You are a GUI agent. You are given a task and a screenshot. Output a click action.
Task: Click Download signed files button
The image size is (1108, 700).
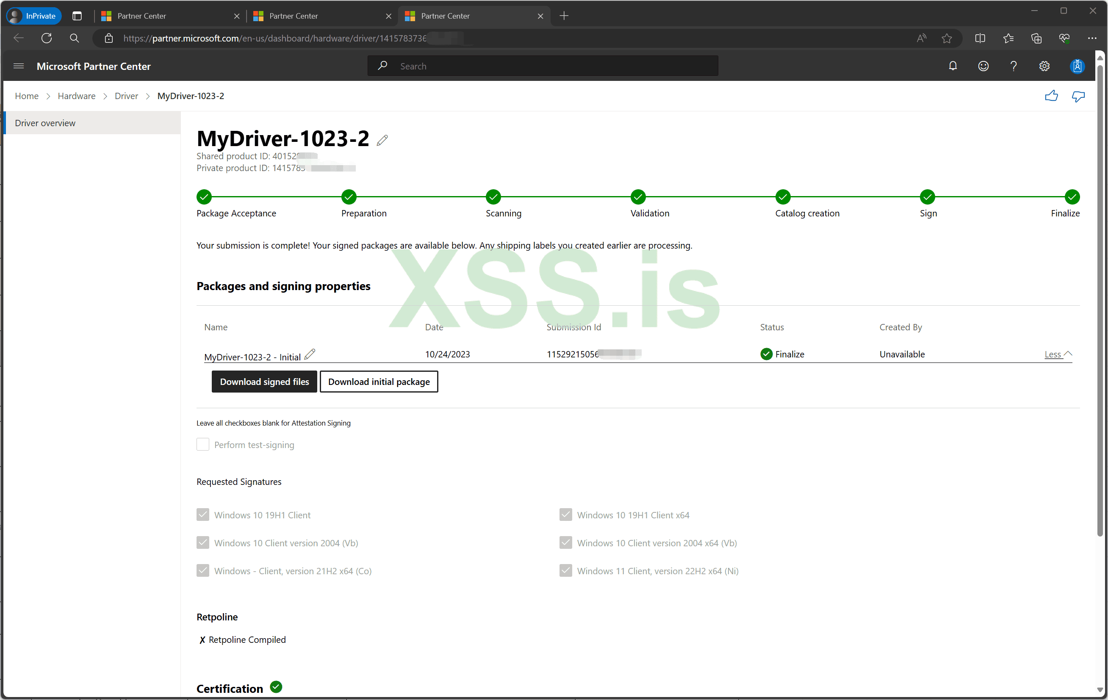click(x=264, y=382)
